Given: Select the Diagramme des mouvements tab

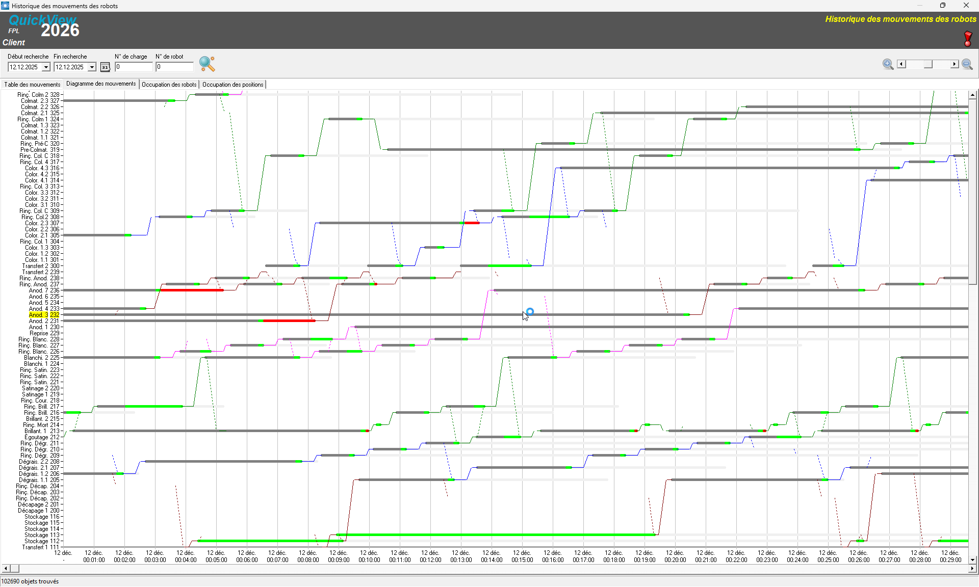Looking at the screenshot, I should [x=101, y=84].
